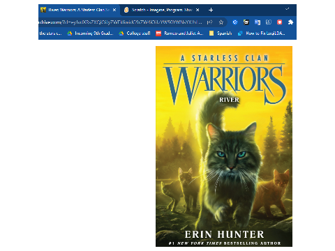Share this page icon in address bar
The width and height of the screenshot is (335, 251).
(210, 22)
